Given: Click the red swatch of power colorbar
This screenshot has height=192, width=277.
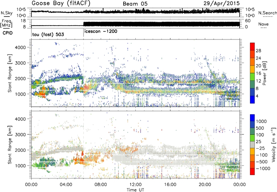Looking at the screenshot, I should tap(252, 46).
